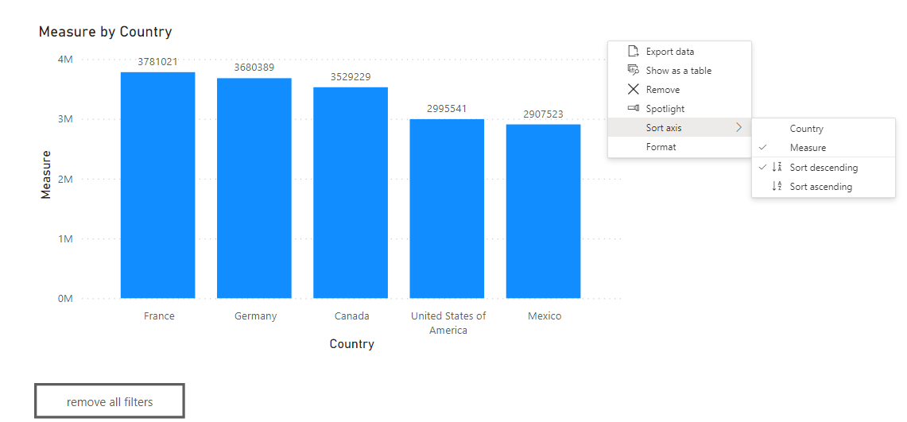Viewport: 907px width, 422px height.
Task: Select the France bar
Action: click(x=158, y=185)
